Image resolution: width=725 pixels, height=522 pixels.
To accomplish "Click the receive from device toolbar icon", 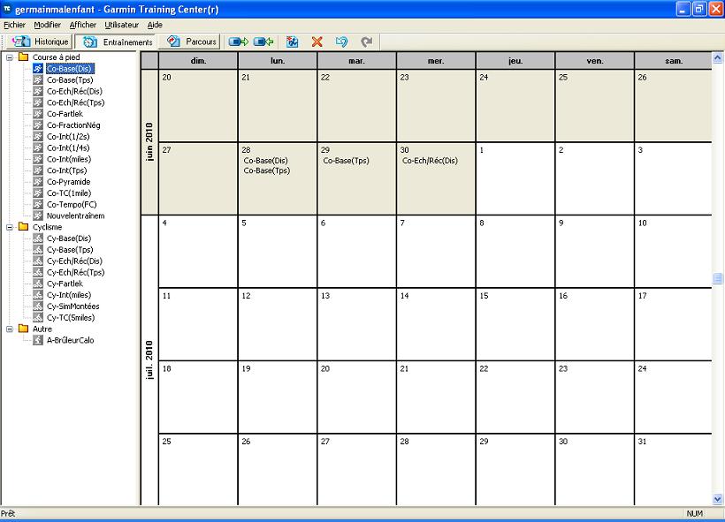I will click(x=263, y=42).
